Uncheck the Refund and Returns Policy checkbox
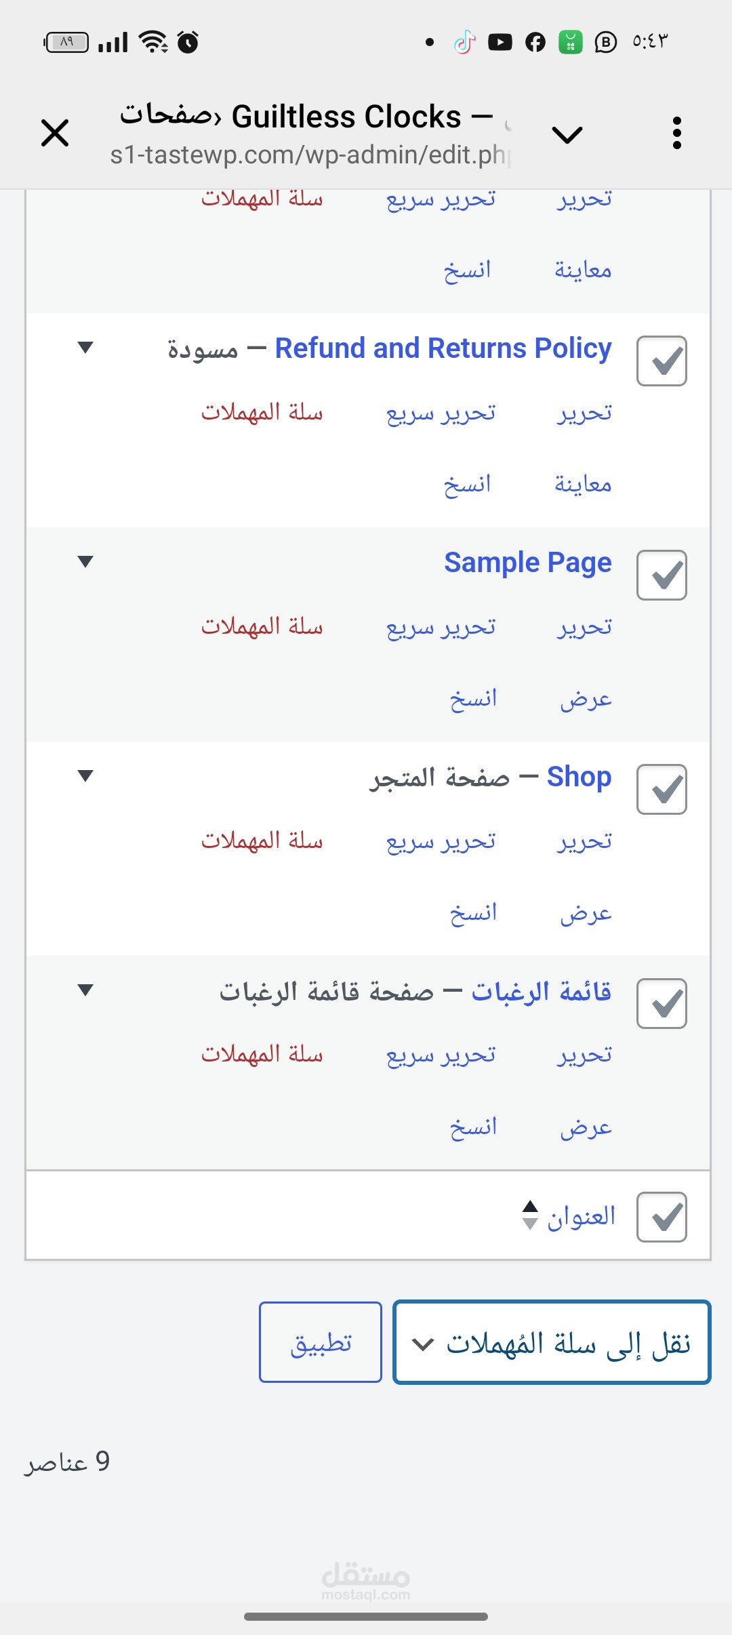 [x=662, y=361]
